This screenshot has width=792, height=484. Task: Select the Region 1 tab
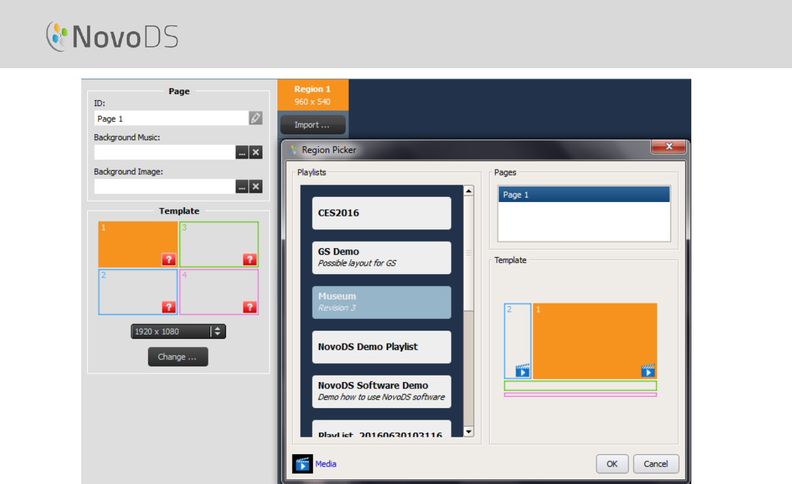coord(313,95)
